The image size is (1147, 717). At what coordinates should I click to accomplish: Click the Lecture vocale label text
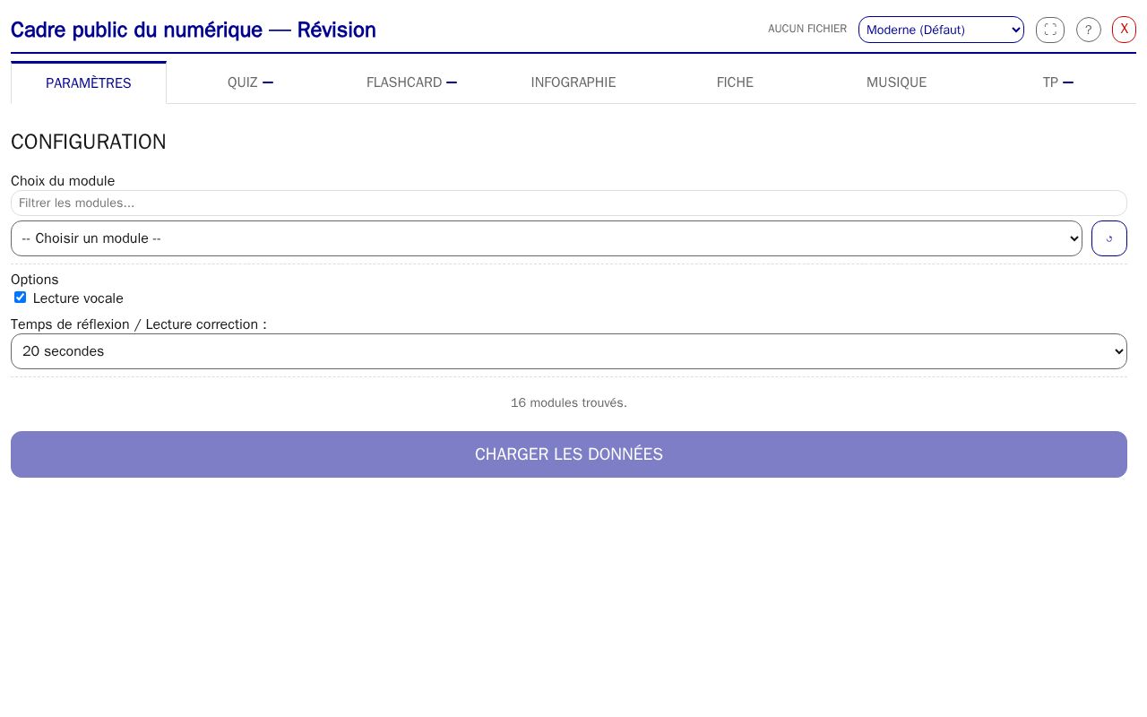(78, 298)
